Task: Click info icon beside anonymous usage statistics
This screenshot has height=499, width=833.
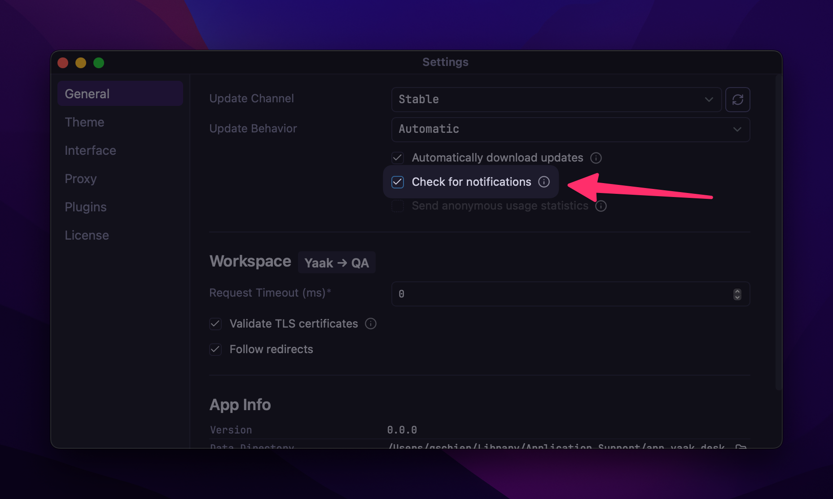Action: pos(601,206)
